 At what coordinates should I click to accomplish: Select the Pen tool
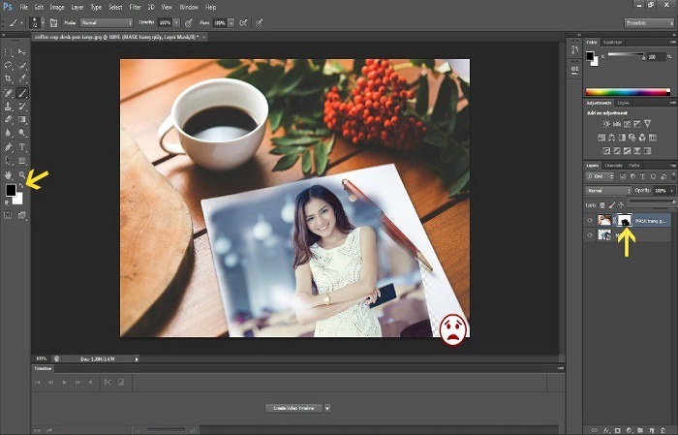10,146
